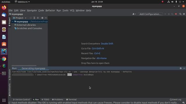
Task: Click the clock showing Jan 18 23:04
Action: click(97, 2)
